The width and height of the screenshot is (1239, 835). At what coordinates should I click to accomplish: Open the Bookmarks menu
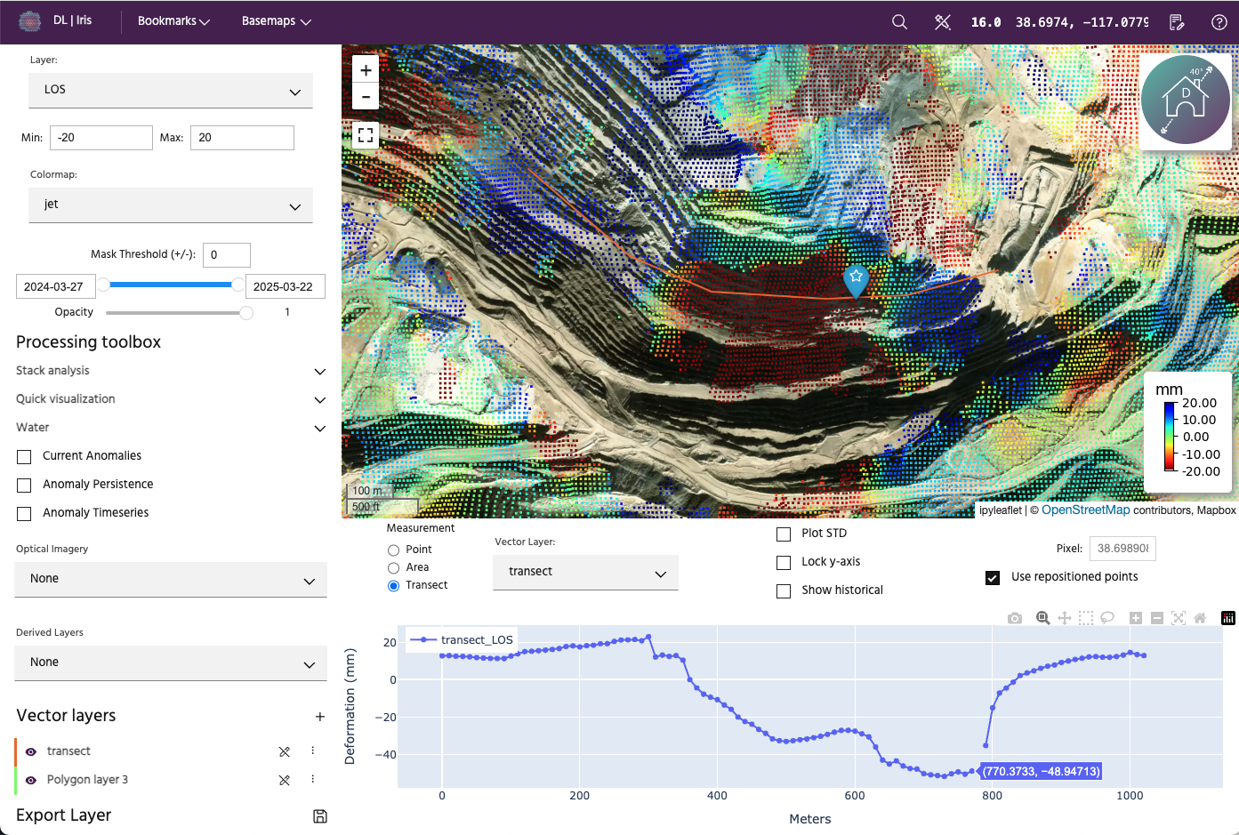(173, 21)
